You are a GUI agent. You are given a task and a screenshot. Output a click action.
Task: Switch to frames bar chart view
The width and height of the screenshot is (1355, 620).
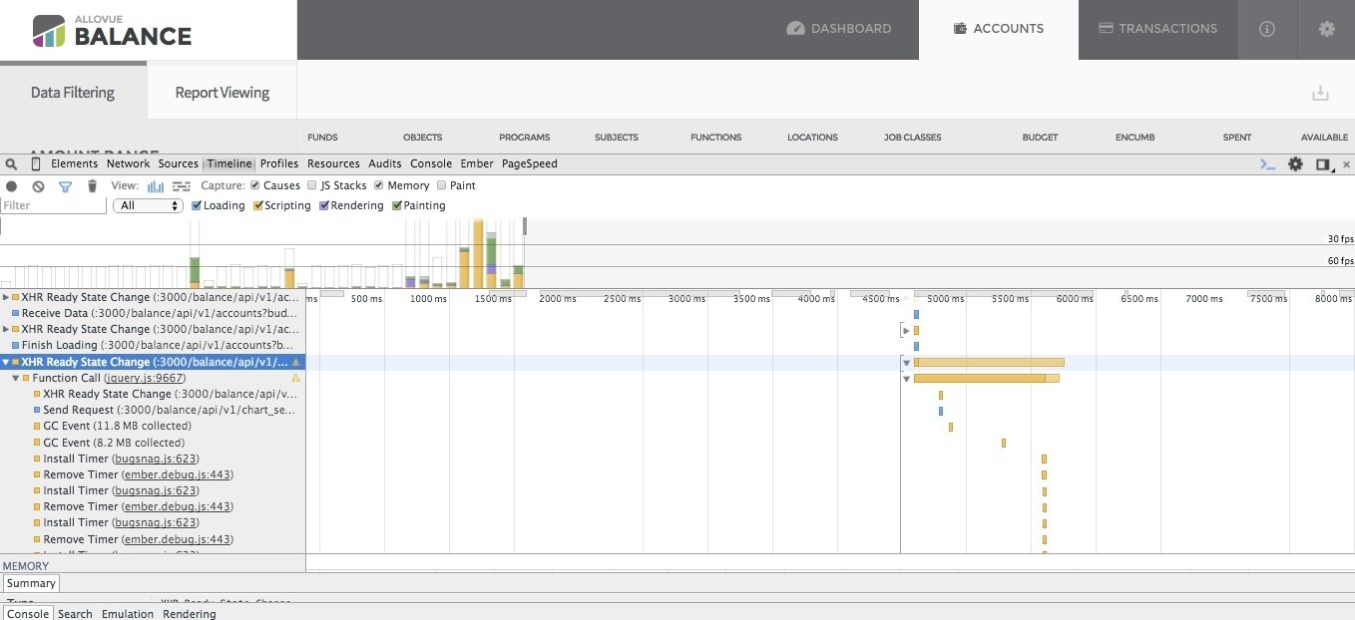pos(156,185)
